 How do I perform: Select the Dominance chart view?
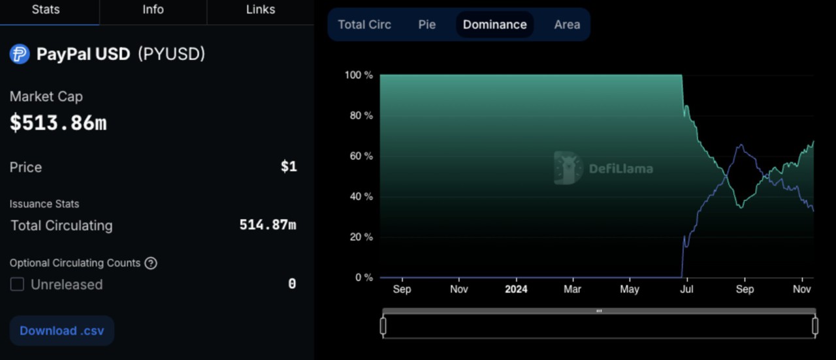(x=494, y=25)
